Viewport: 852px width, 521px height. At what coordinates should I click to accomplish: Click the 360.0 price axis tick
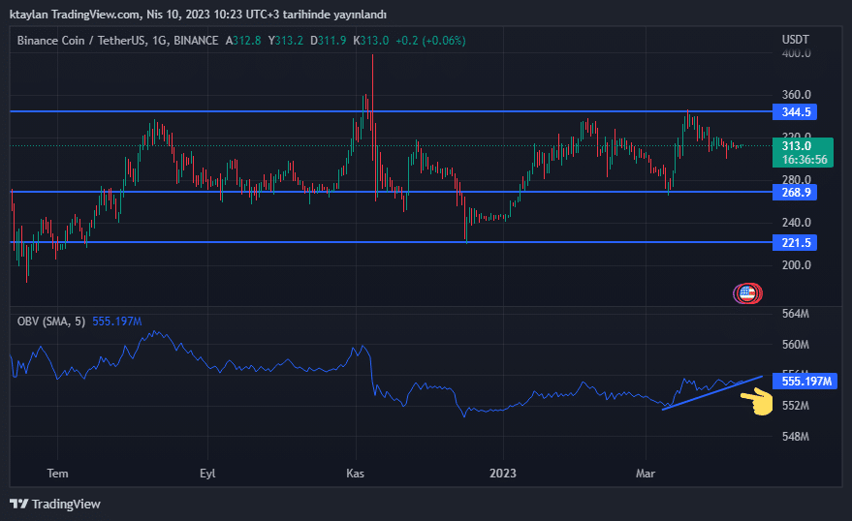796,95
